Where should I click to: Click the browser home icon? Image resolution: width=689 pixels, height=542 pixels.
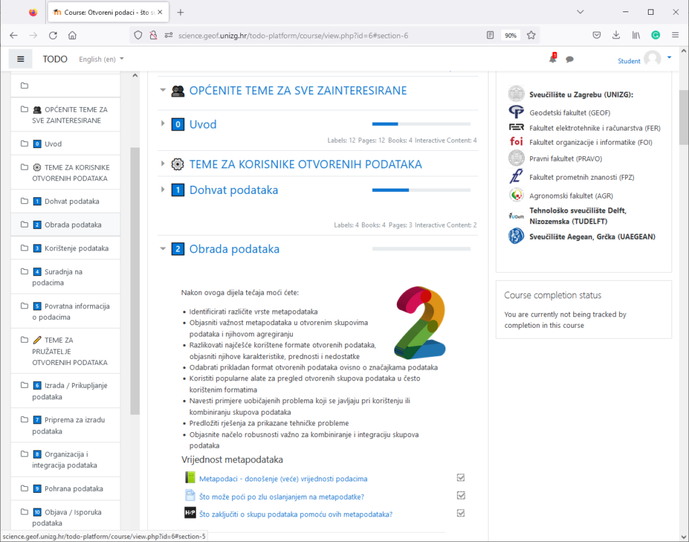coord(72,35)
